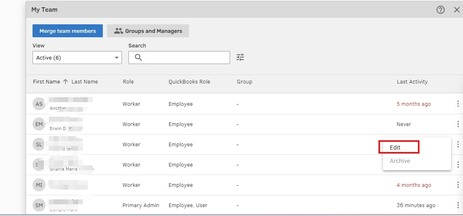Screen dimensions: 463x216
Task: Click 'Primary Admin' role cell
Action: 141,205
